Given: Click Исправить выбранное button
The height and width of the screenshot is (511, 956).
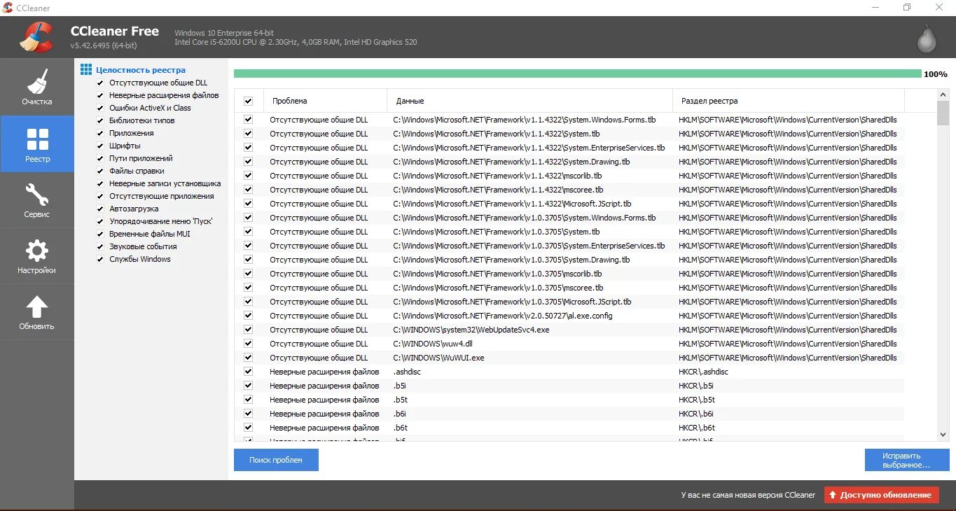Looking at the screenshot, I should coord(907,460).
